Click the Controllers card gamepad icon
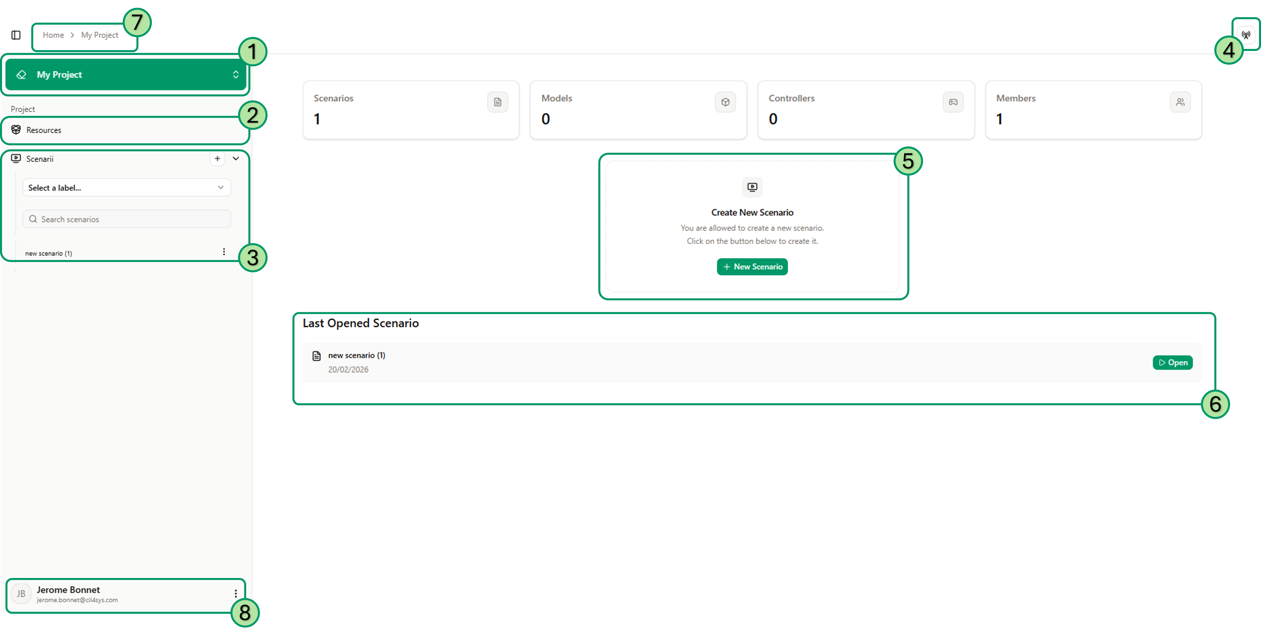The height and width of the screenshot is (643, 1261). [x=953, y=102]
